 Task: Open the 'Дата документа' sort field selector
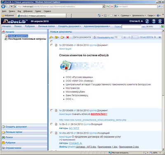click(82, 37)
